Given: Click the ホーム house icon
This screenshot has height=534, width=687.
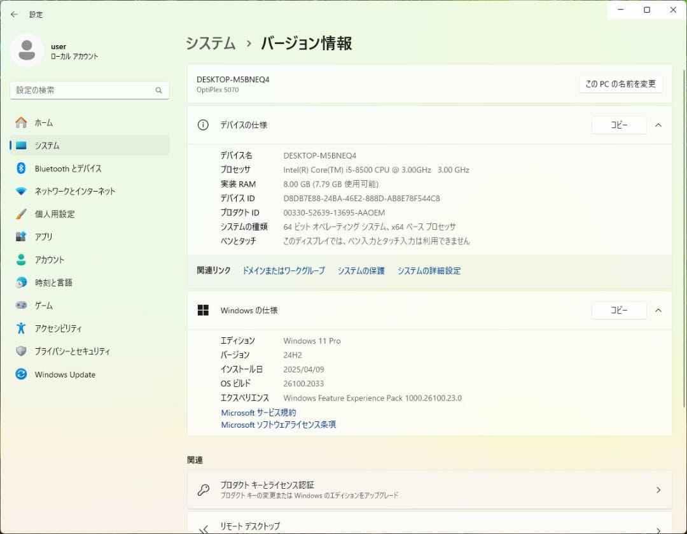Looking at the screenshot, I should (x=21, y=123).
